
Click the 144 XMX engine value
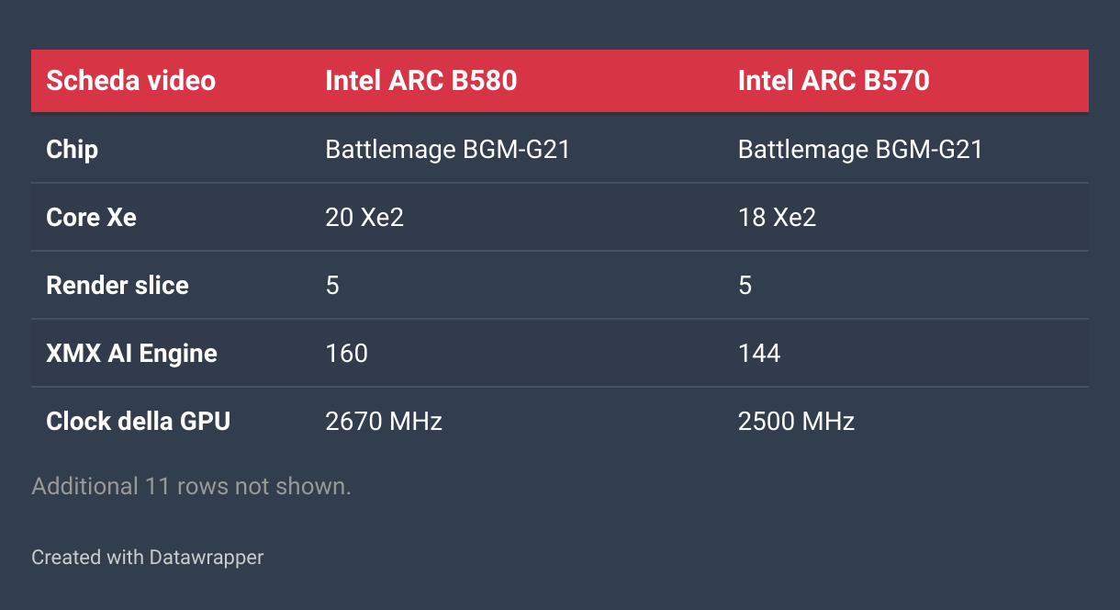point(759,353)
